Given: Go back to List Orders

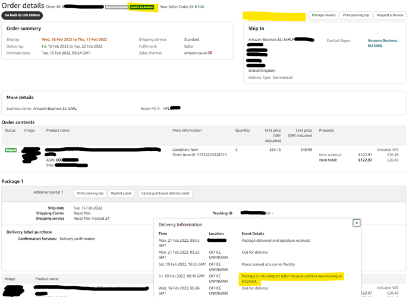Looking at the screenshot, I should click(x=24, y=15).
